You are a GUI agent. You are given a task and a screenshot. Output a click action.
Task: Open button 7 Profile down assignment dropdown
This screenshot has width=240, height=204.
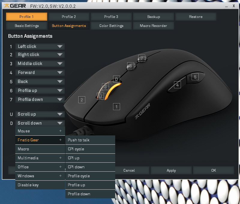click(x=40, y=99)
